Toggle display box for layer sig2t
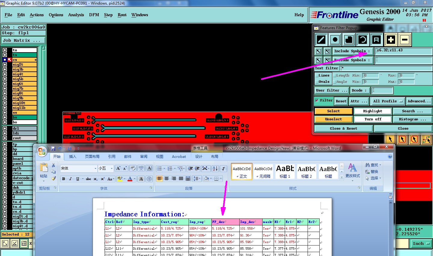Image resolution: width=433 pixels, height=256 pixels. [x=5, y=65]
